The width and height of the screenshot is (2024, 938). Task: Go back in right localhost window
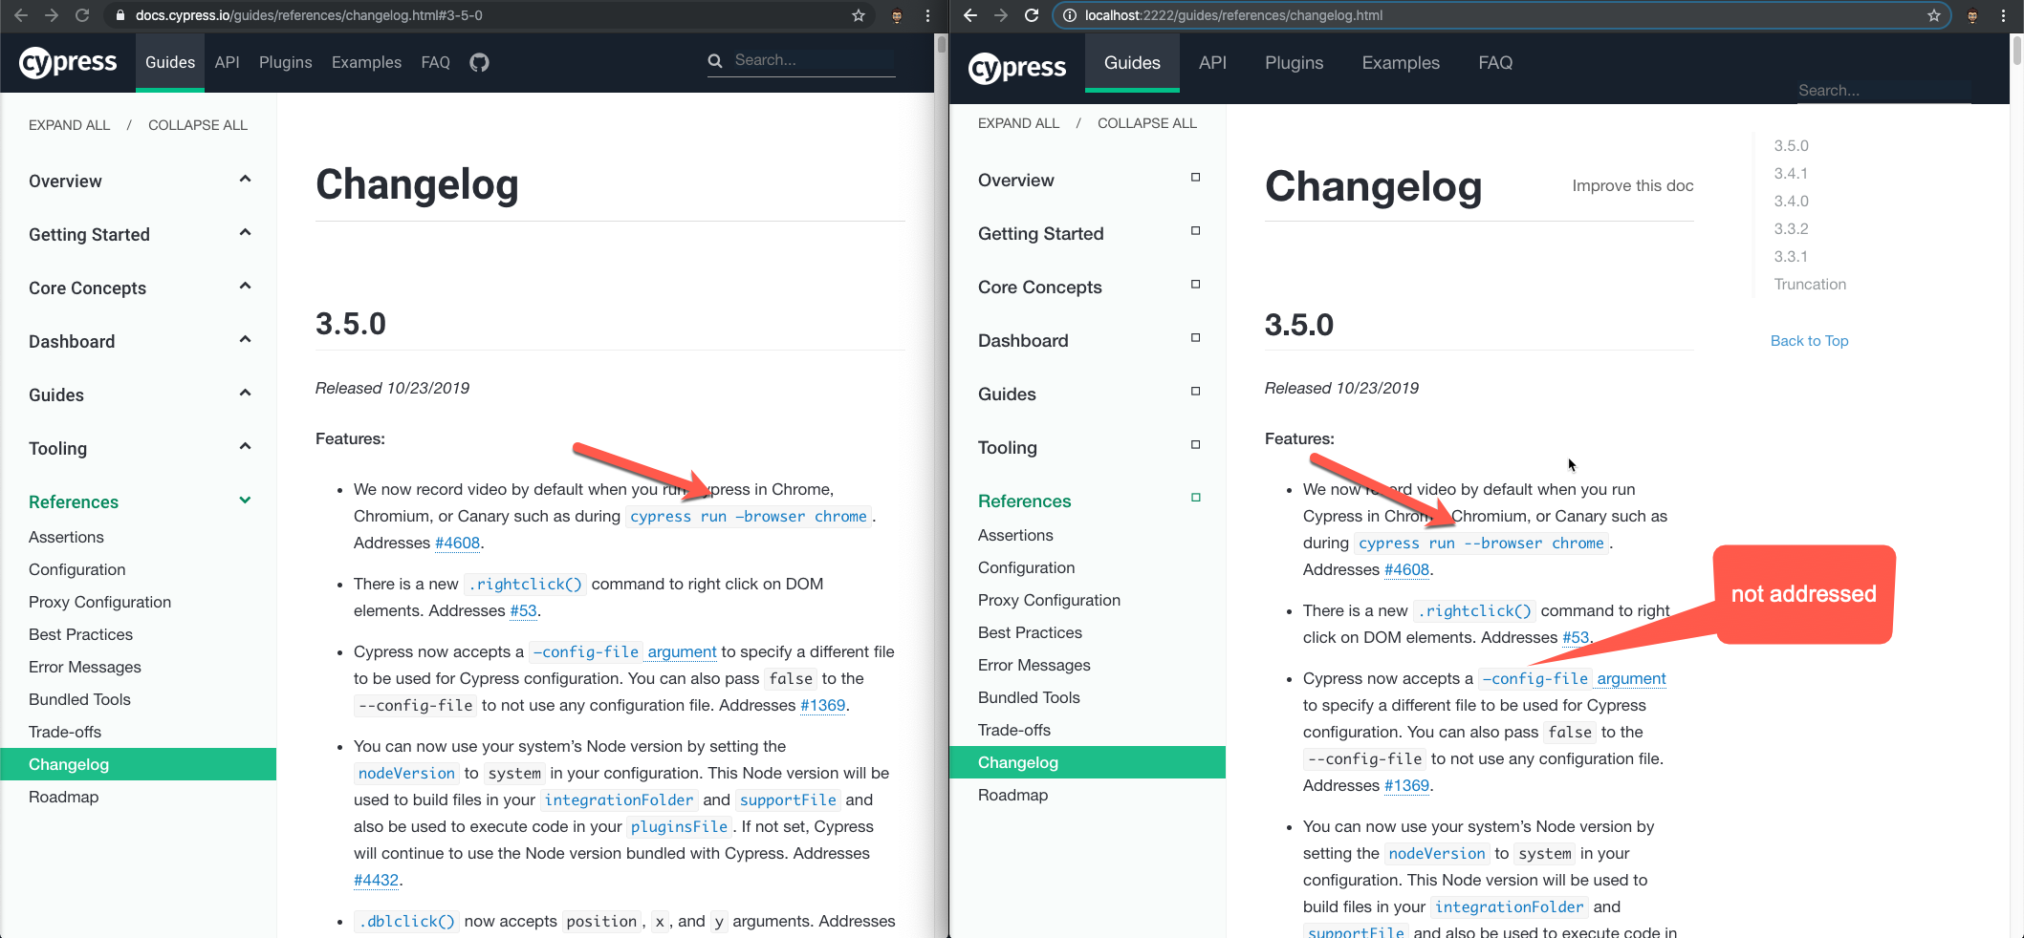(x=970, y=15)
